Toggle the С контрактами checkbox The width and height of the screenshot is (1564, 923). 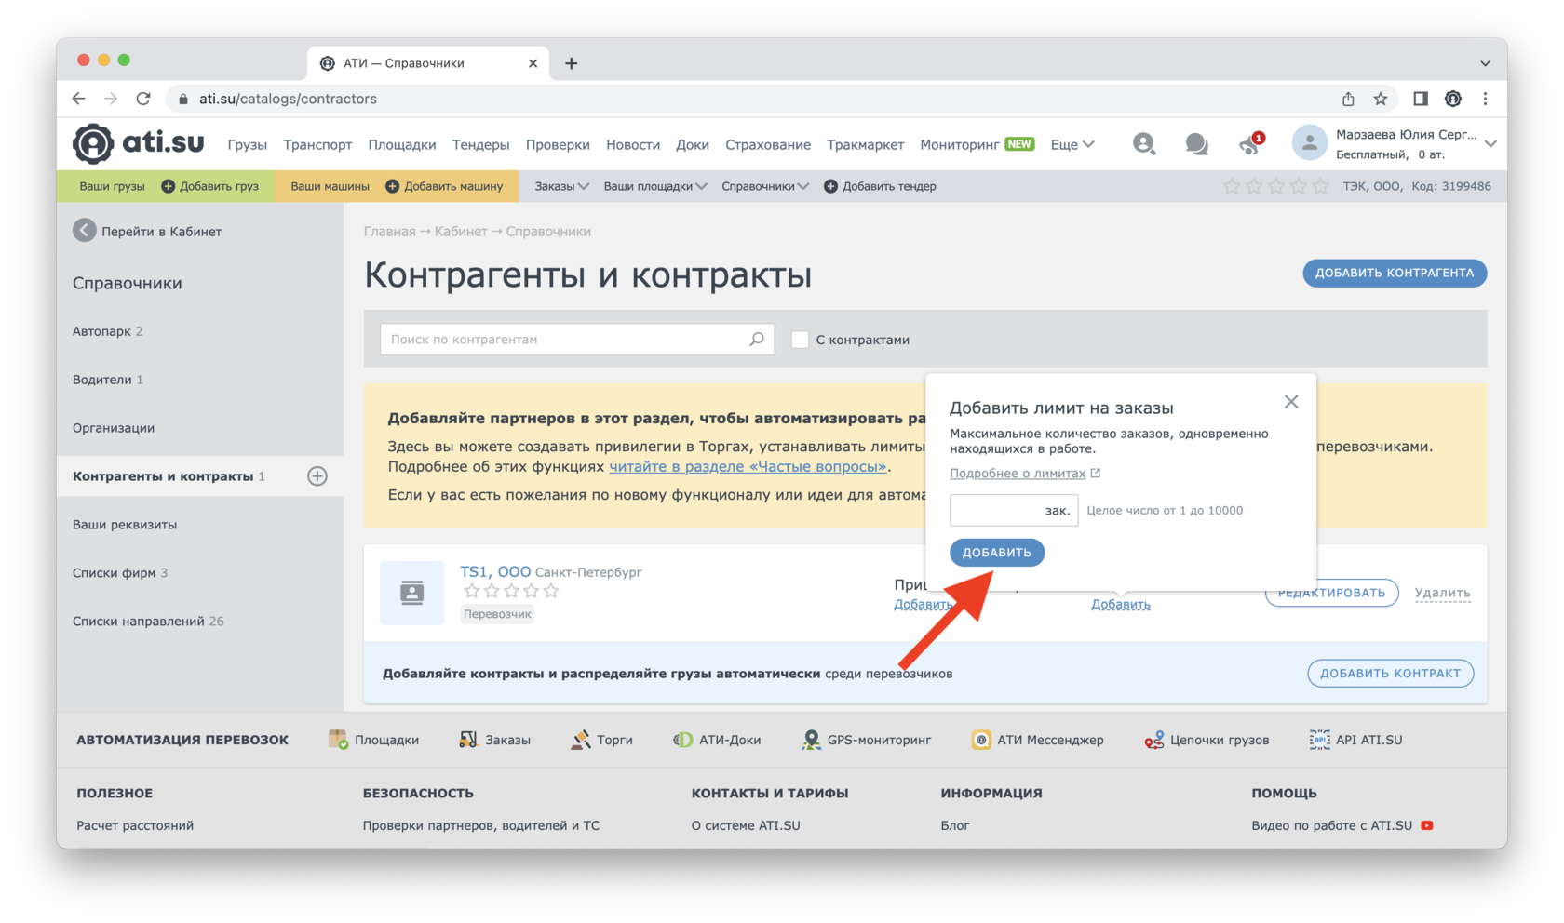(800, 340)
